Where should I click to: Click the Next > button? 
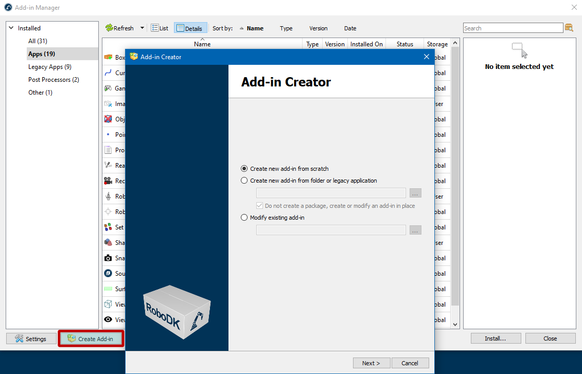(371, 363)
